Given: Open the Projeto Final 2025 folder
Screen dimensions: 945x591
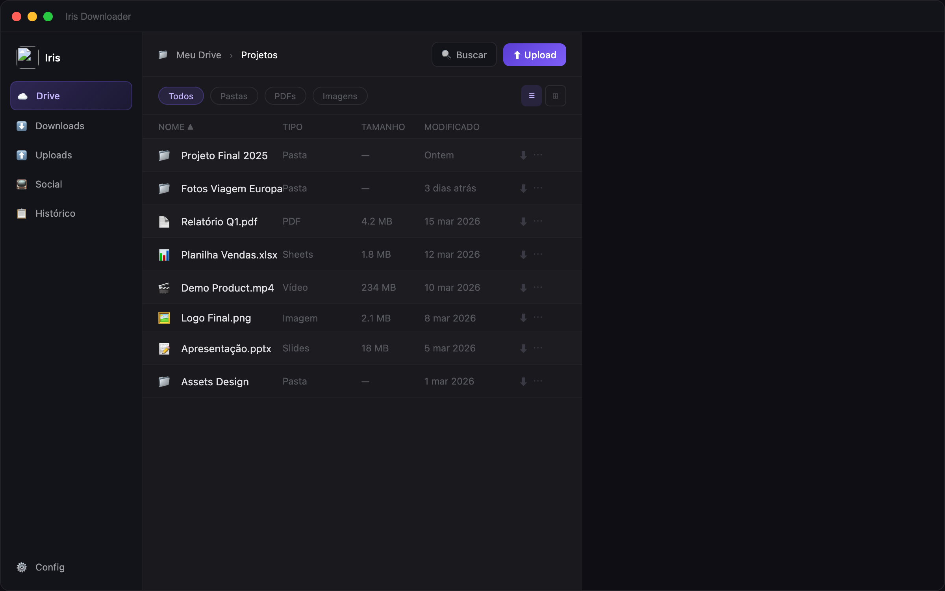Looking at the screenshot, I should pyautogui.click(x=224, y=155).
